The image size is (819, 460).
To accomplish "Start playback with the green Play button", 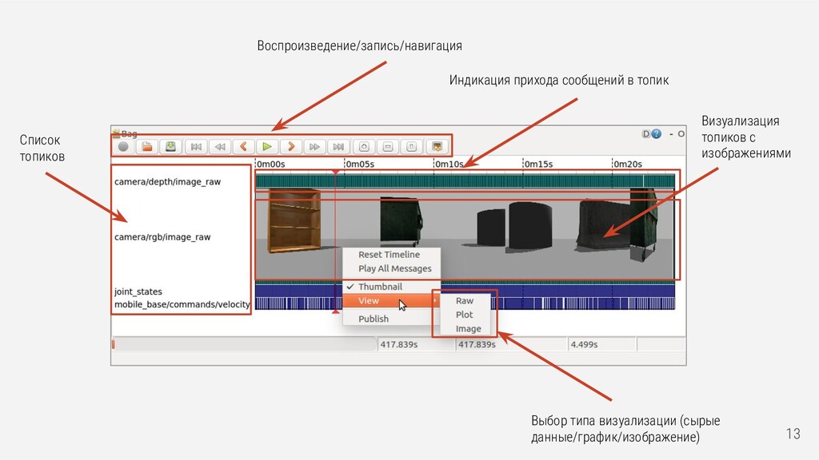I will pos(267,147).
